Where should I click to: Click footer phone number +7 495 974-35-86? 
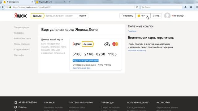(28, 102)
